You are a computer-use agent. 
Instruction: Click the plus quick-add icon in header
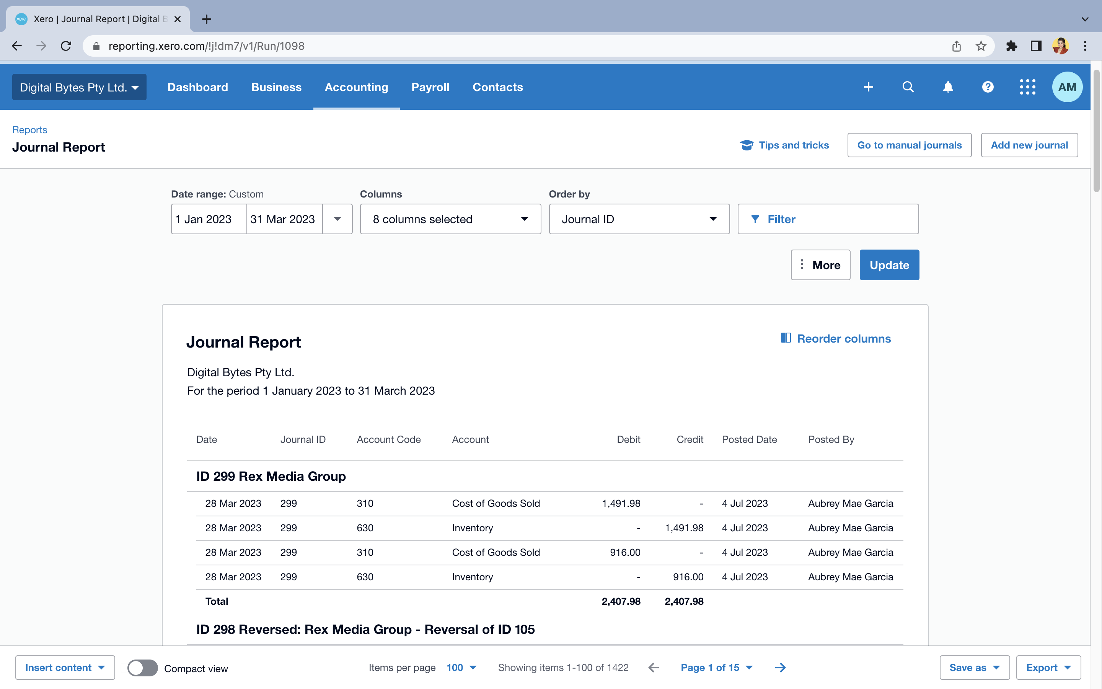click(x=868, y=87)
